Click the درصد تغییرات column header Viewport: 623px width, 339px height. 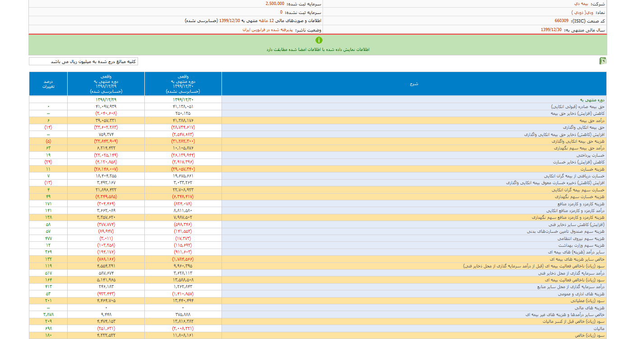(48, 84)
